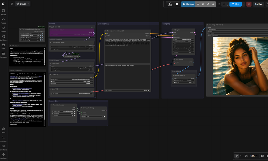Screen dimensions: 268x161
Task: Open the keyboard Shortcuts panel
Action: [x=3, y=147]
